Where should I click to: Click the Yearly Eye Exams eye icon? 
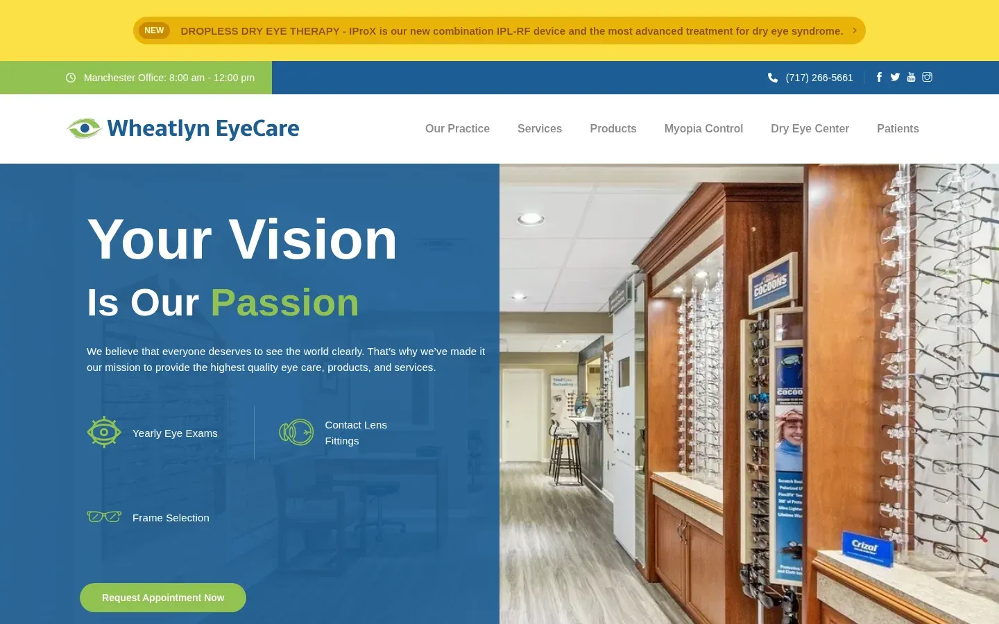(x=104, y=433)
